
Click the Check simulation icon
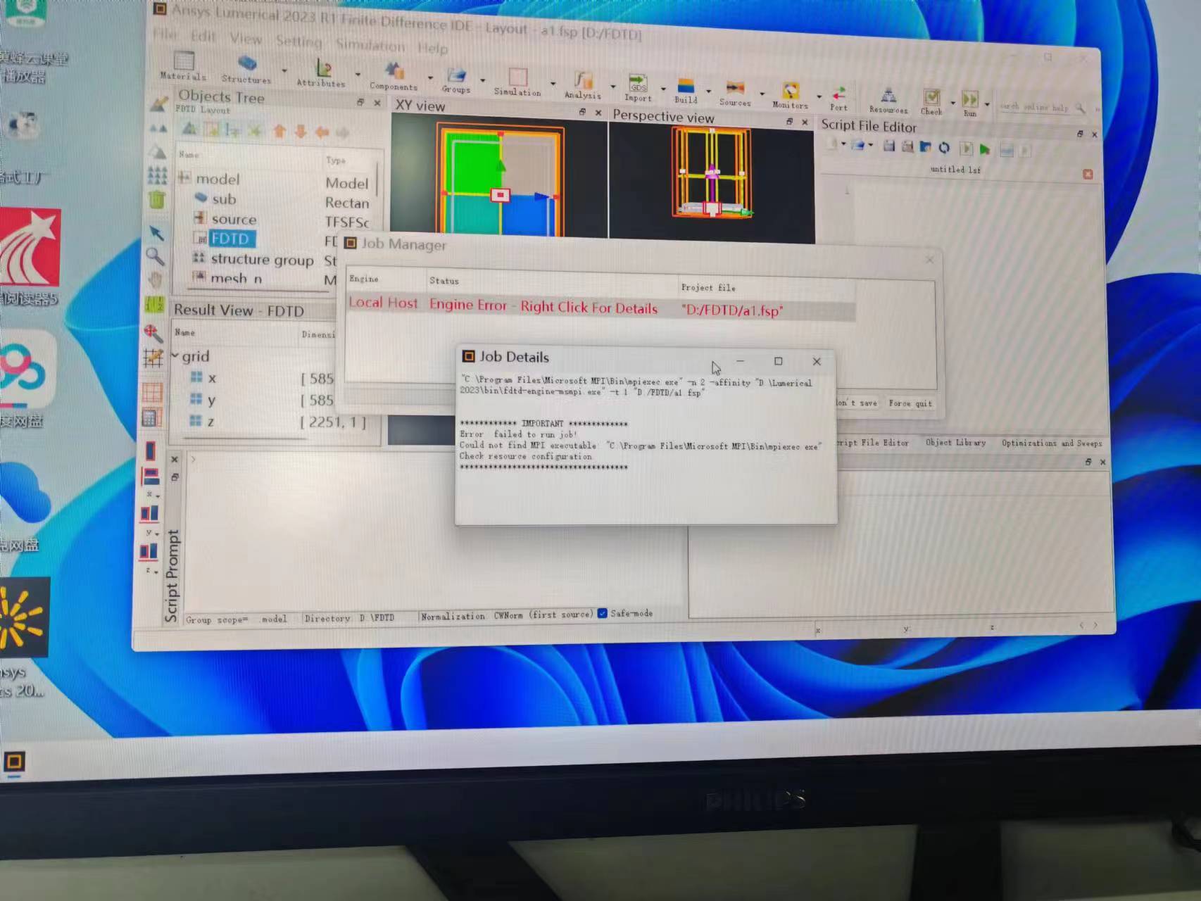(x=931, y=98)
